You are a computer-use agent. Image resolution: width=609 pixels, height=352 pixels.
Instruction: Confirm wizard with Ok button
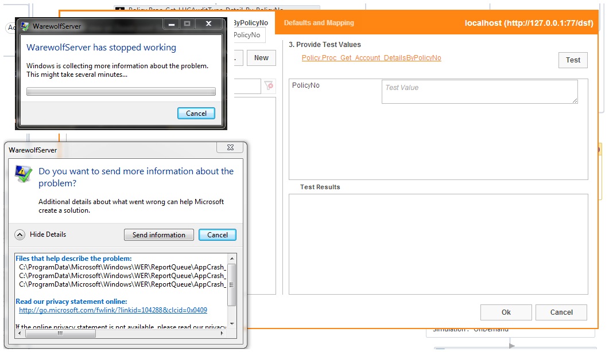point(506,312)
